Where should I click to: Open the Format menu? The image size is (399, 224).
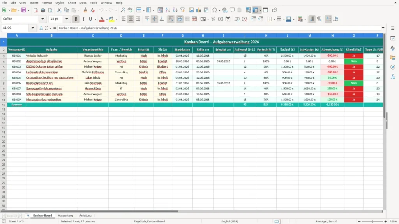tap(47, 3)
